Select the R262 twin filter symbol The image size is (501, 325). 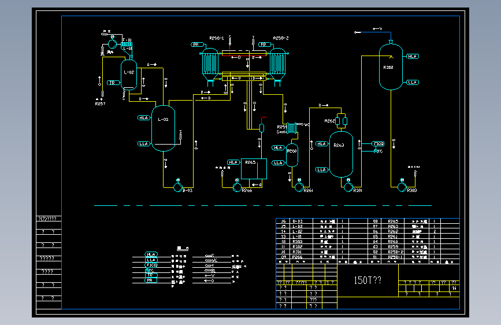tap(342, 121)
